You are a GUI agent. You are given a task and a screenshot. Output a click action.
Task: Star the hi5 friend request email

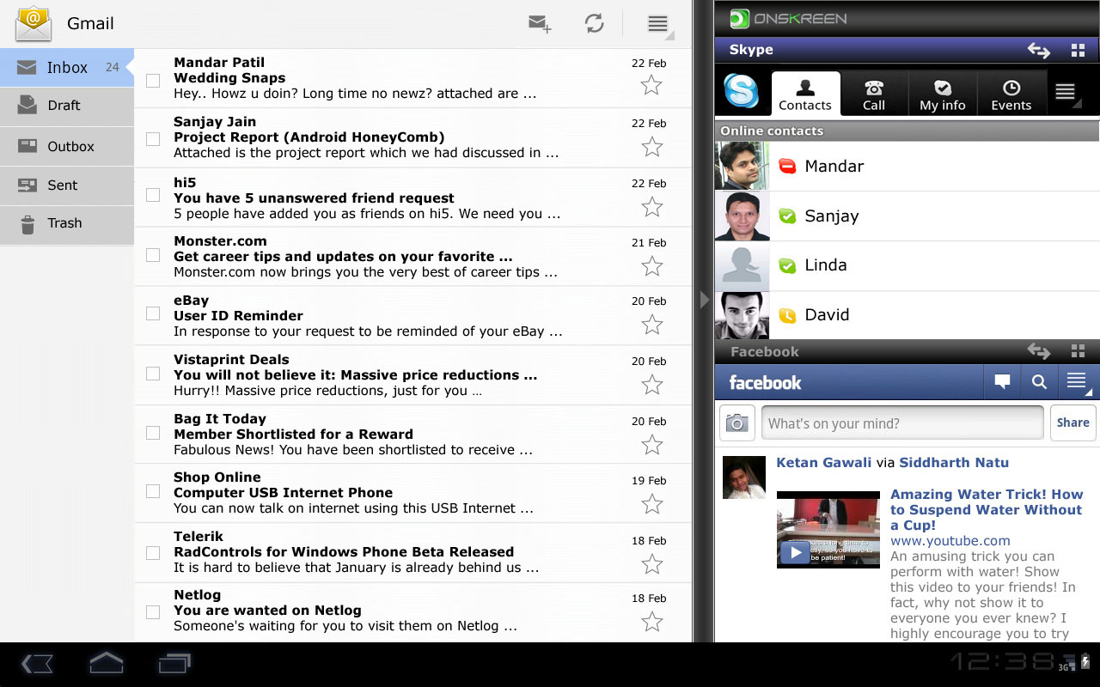(x=652, y=207)
